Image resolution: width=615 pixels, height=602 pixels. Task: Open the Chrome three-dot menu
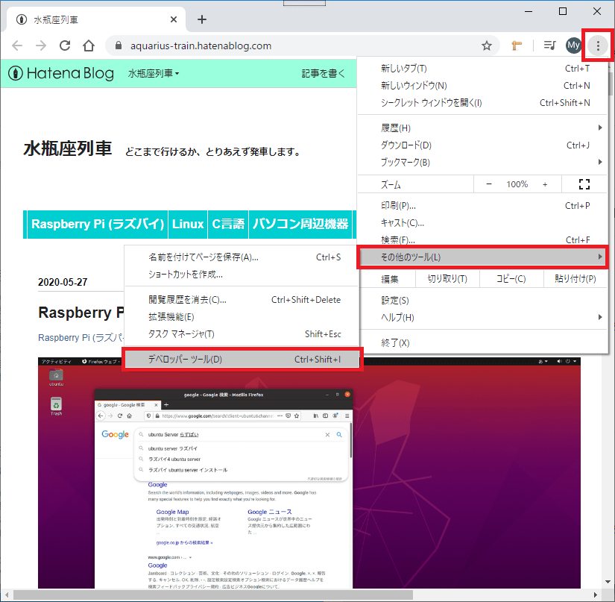(x=598, y=46)
